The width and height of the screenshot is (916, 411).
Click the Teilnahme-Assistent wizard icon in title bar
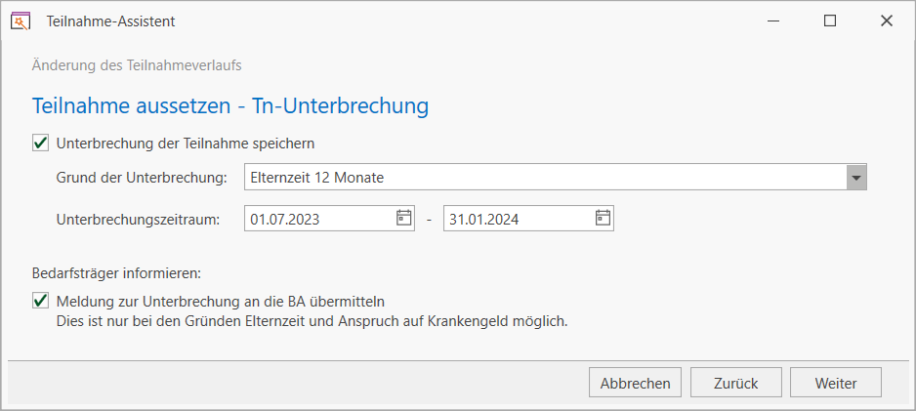(x=20, y=21)
